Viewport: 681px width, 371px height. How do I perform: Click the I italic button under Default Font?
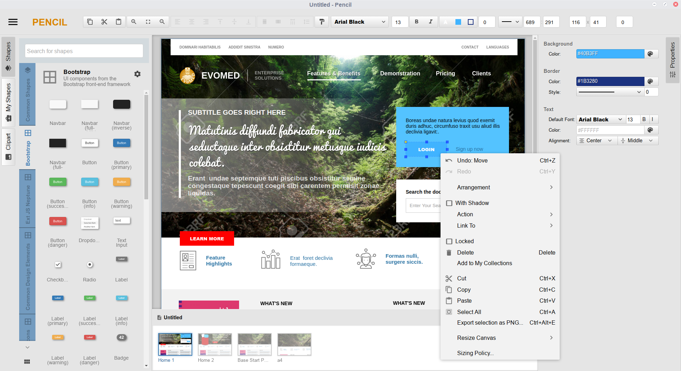pyautogui.click(x=653, y=119)
